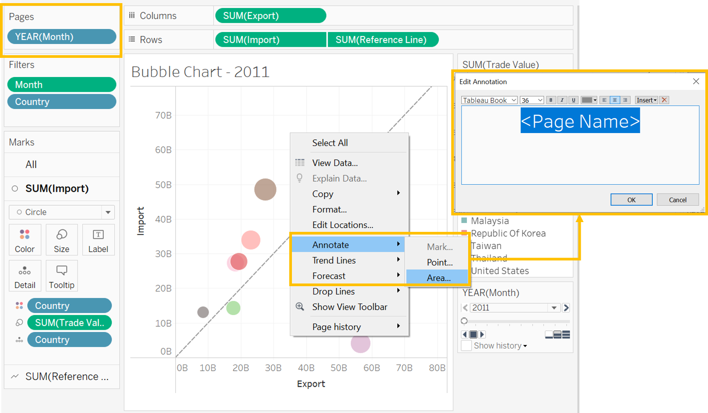This screenshot has width=708, height=413.
Task: Expand the Circle mark type dropdown
Action: pyautogui.click(x=108, y=212)
